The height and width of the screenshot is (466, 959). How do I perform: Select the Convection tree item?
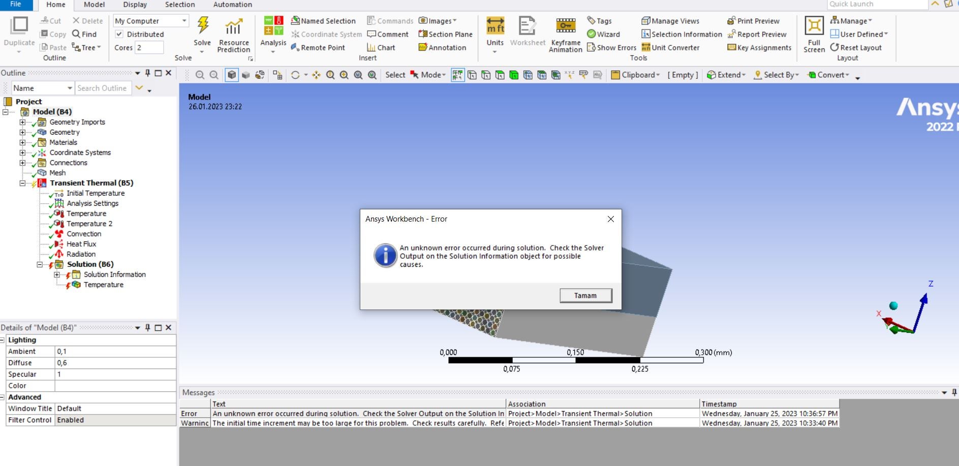pos(84,234)
